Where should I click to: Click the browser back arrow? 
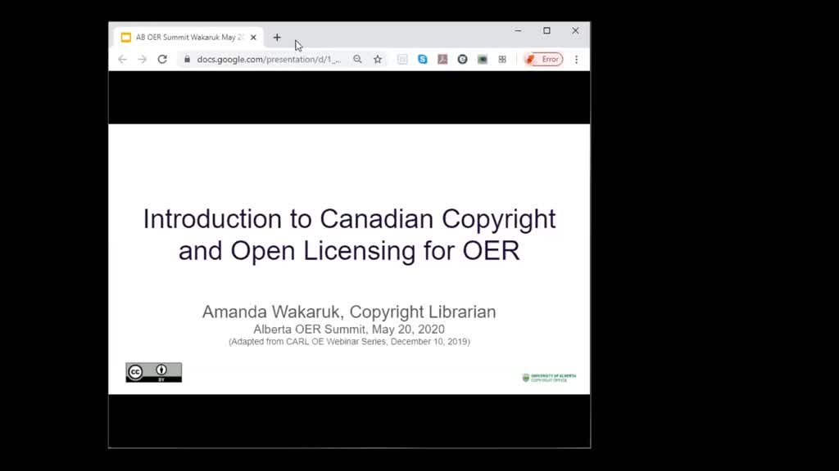(x=123, y=59)
